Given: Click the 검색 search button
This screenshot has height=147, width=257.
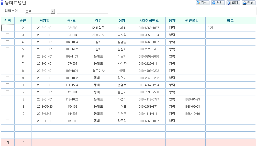Looking at the screenshot, I should pyautogui.click(x=203, y=3).
